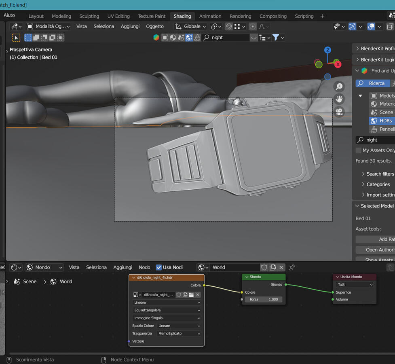Open the Modalità Oggetto mode dropdown
This screenshot has width=395, height=364.
[48, 27]
